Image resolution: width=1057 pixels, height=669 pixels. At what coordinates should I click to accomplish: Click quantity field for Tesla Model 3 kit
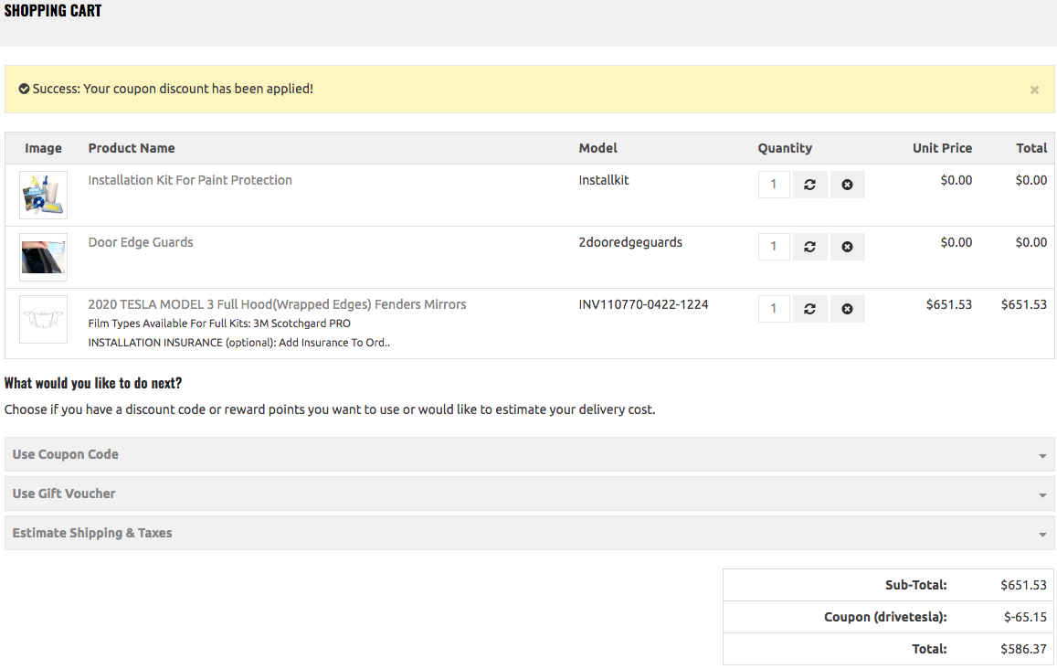[774, 309]
